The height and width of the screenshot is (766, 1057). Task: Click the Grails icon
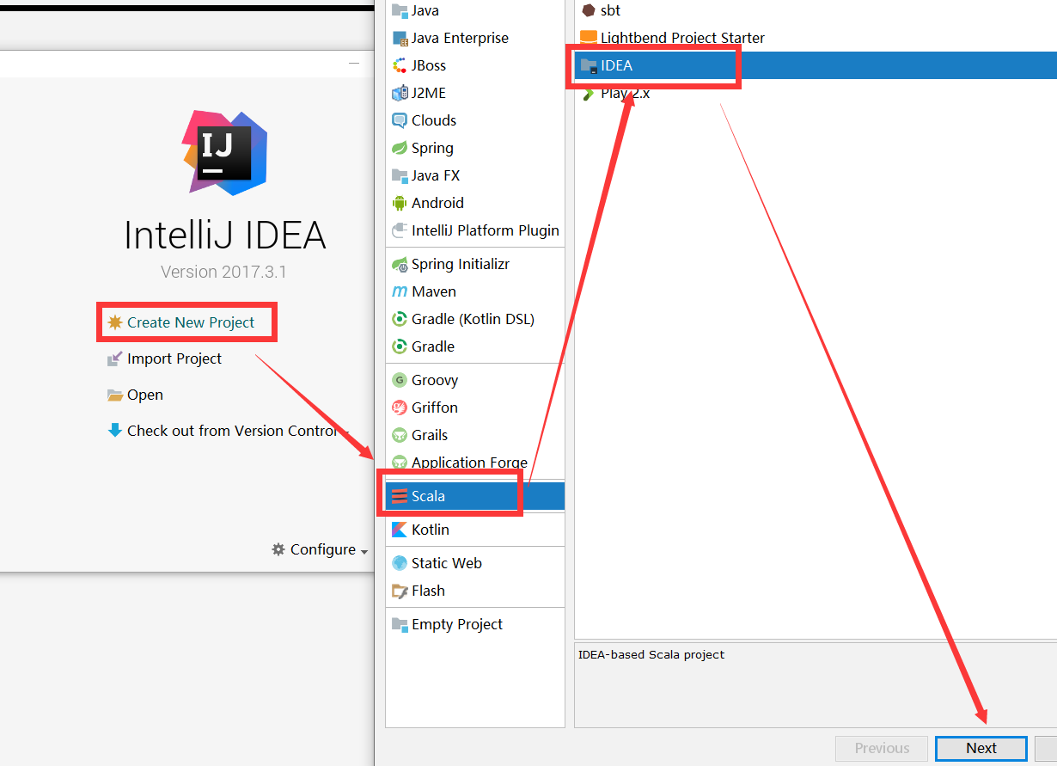[400, 435]
